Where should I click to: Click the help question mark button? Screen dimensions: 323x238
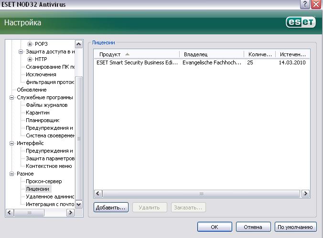[304, 4]
